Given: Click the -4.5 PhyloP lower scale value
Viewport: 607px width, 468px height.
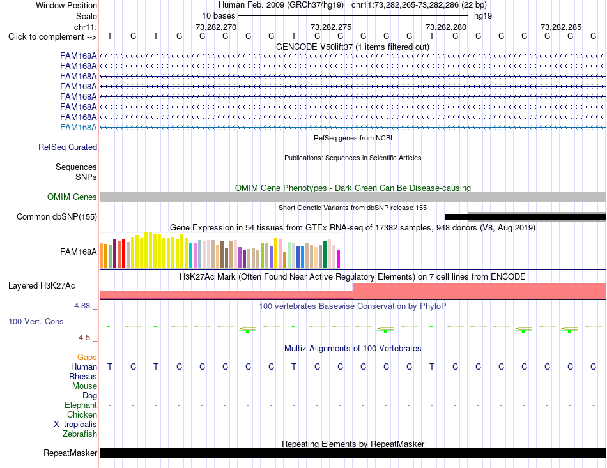Looking at the screenshot, I should click(x=83, y=338).
